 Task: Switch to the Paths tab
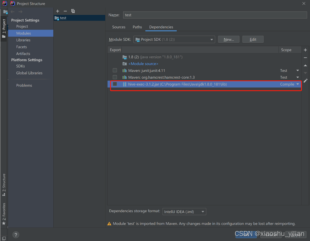pyautogui.click(x=137, y=27)
